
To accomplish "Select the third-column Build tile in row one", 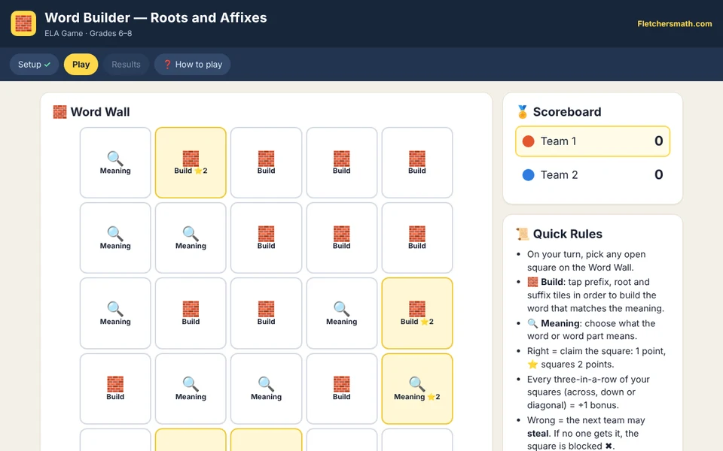I will point(266,163).
